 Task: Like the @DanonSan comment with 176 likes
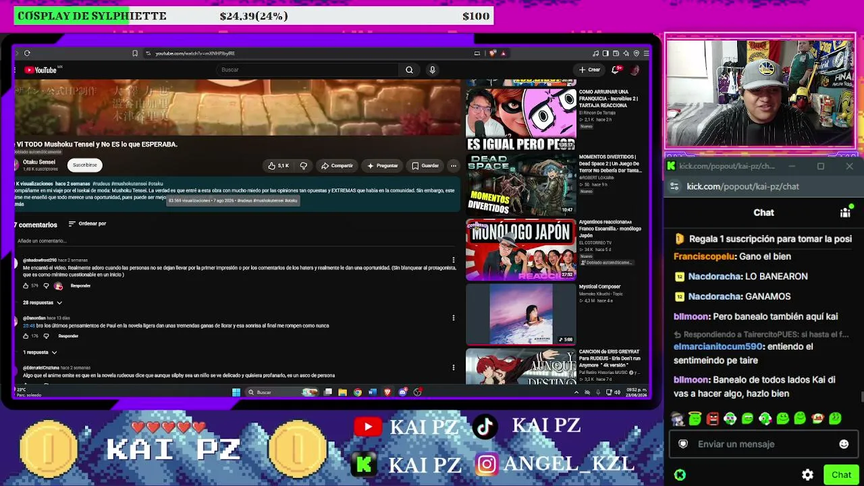point(26,335)
